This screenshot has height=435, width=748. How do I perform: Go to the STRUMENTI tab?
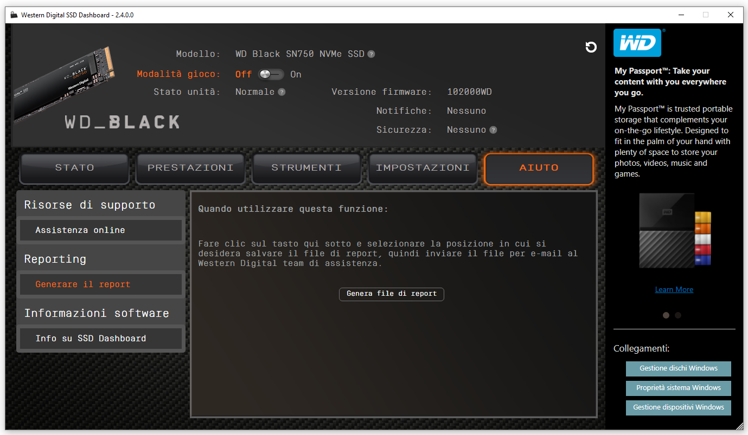coord(306,168)
